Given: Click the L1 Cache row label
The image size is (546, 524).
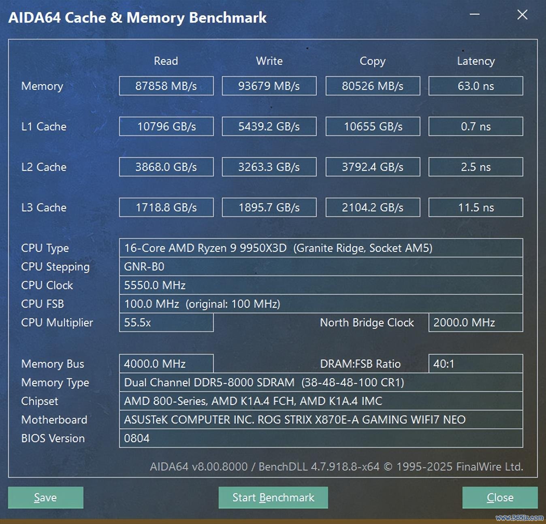Looking at the screenshot, I should (44, 126).
